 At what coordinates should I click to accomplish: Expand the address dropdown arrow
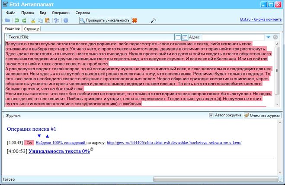(268, 37)
